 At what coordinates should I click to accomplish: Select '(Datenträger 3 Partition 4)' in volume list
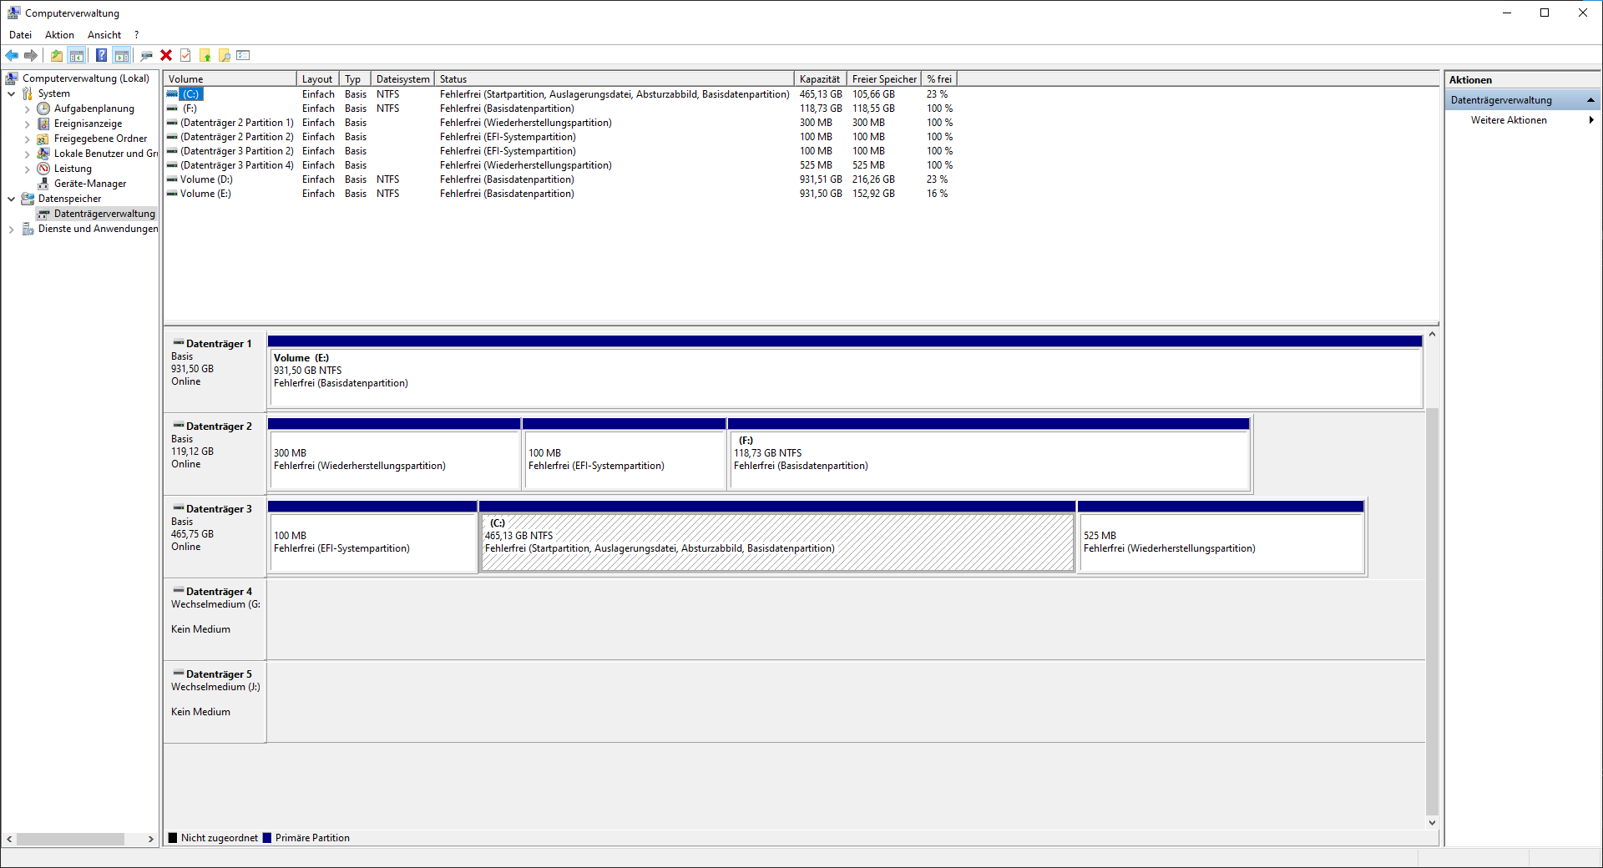559,165
